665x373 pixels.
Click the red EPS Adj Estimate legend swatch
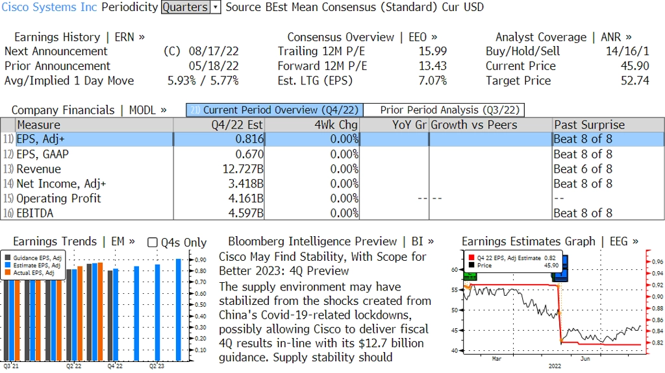point(471,258)
